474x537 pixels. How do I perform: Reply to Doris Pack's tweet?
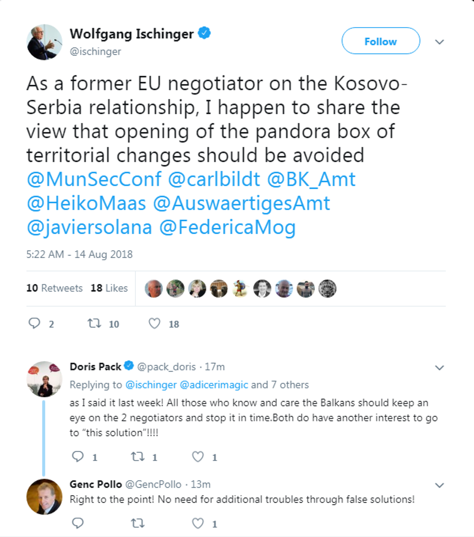pos(77,456)
